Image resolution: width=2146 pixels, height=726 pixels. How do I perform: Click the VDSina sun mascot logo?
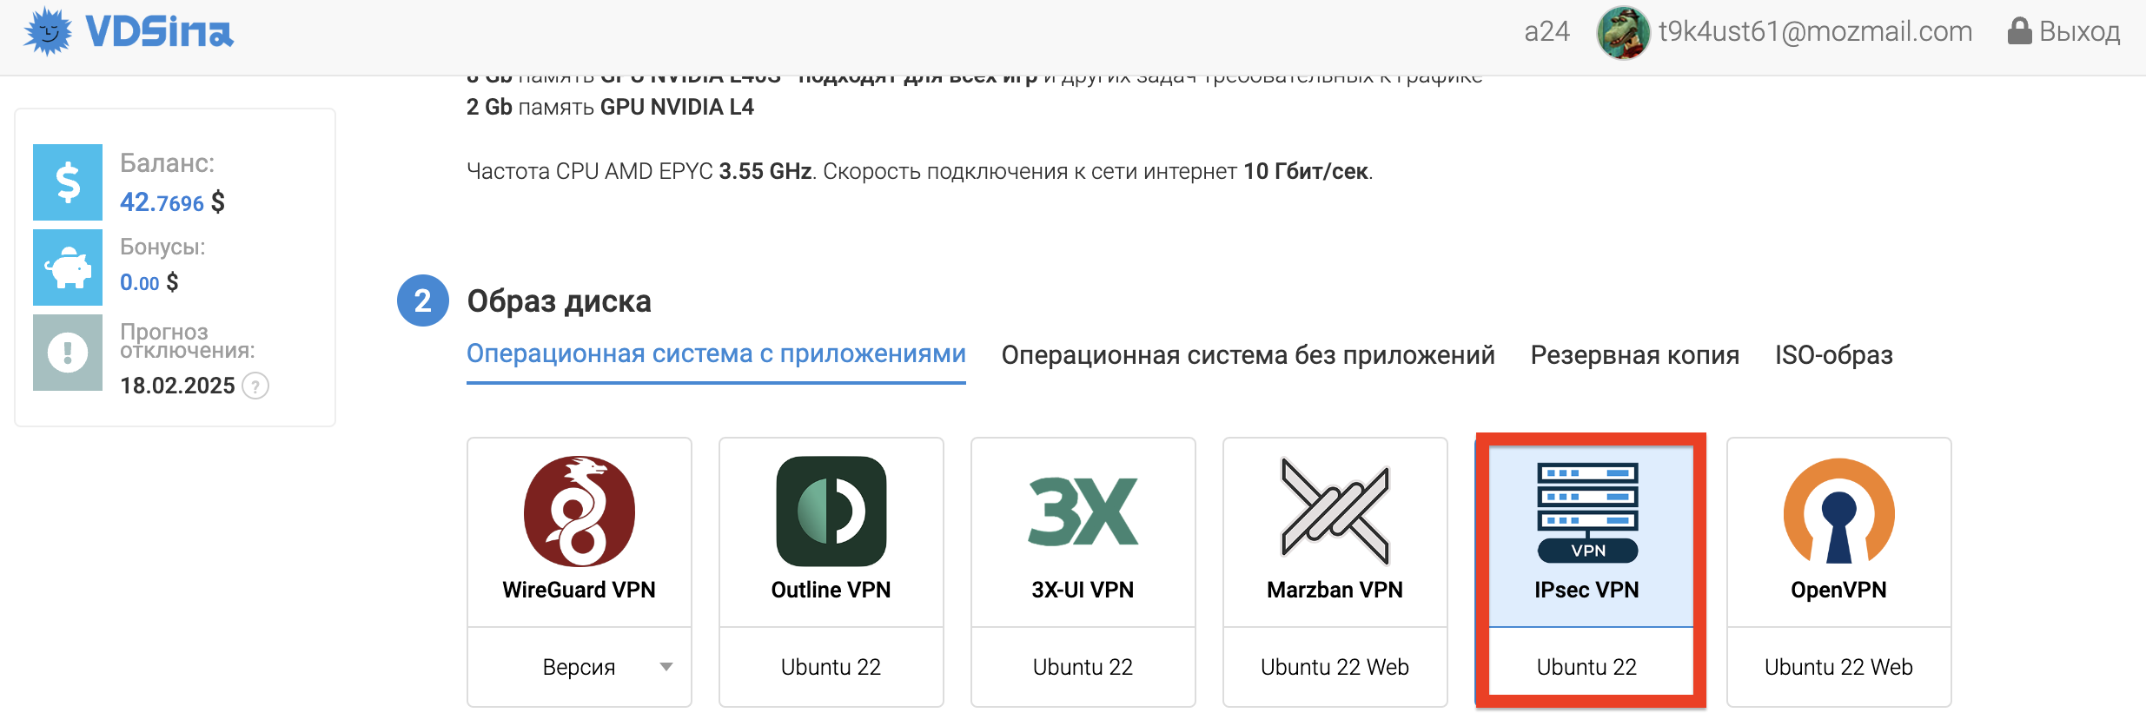[49, 32]
